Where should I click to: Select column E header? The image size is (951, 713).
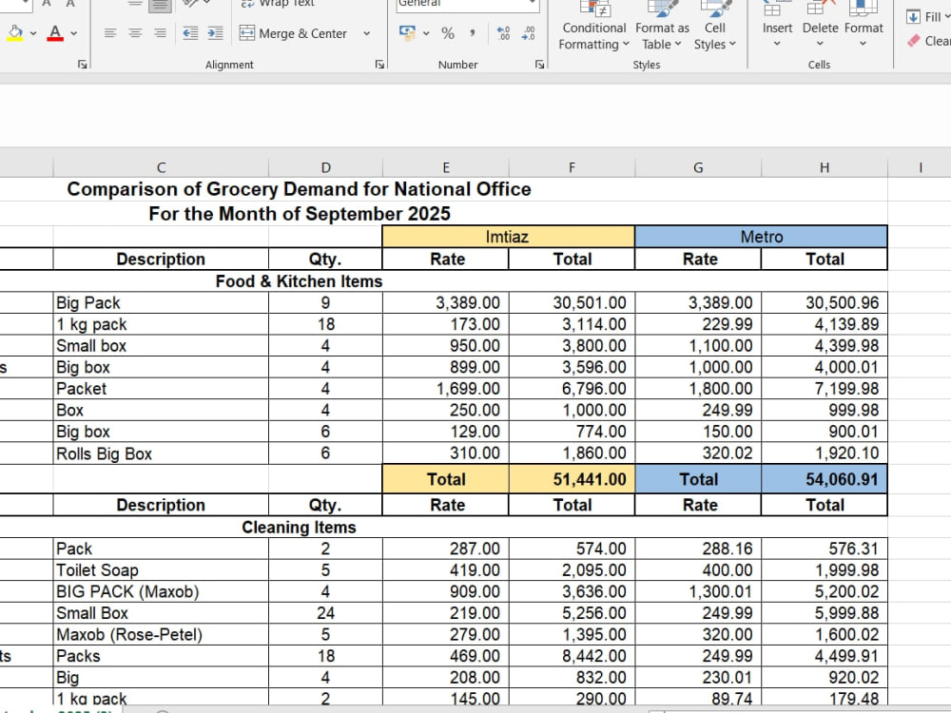tap(446, 167)
